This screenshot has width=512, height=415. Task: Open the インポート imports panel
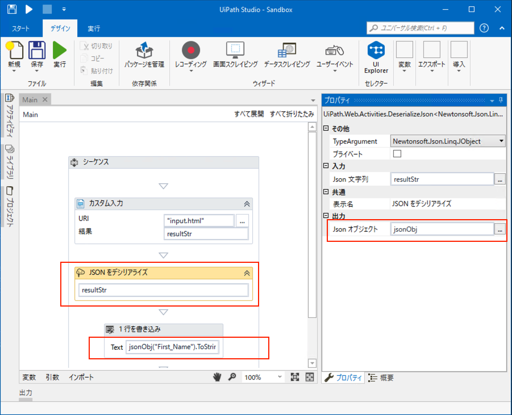81,378
